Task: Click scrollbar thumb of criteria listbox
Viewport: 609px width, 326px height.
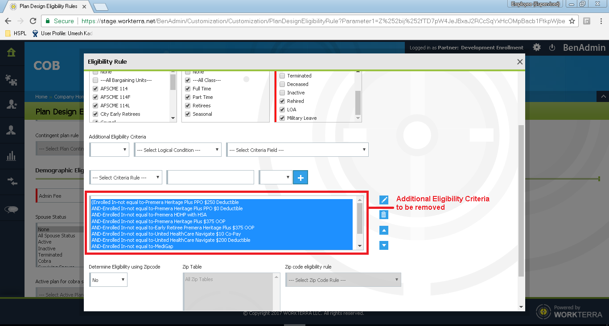Action: point(360,218)
